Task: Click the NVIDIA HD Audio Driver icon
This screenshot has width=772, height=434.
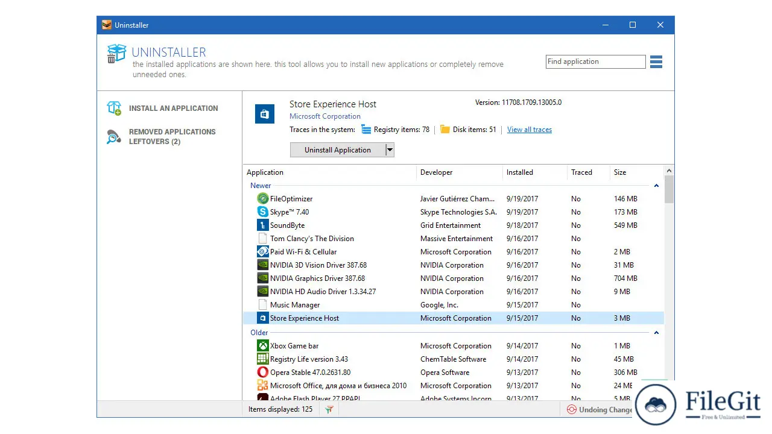Action: [262, 292]
